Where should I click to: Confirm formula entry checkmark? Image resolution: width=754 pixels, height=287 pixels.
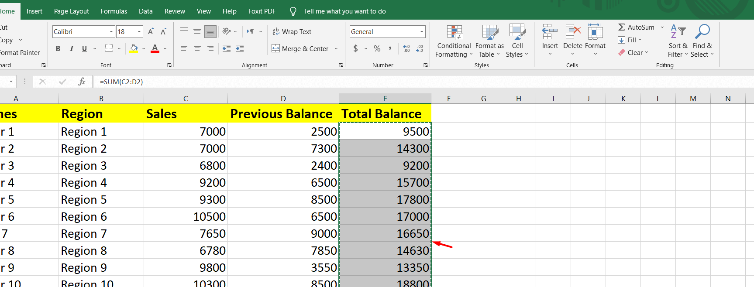point(62,82)
